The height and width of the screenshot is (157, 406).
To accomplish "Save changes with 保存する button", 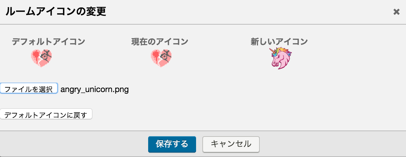I will click(172, 144).
